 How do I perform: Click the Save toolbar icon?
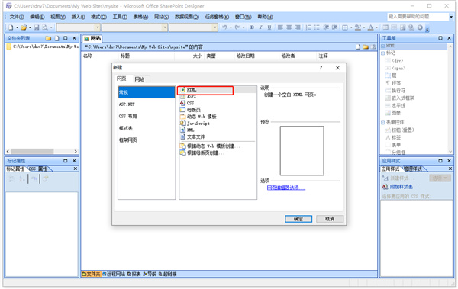pos(37,27)
